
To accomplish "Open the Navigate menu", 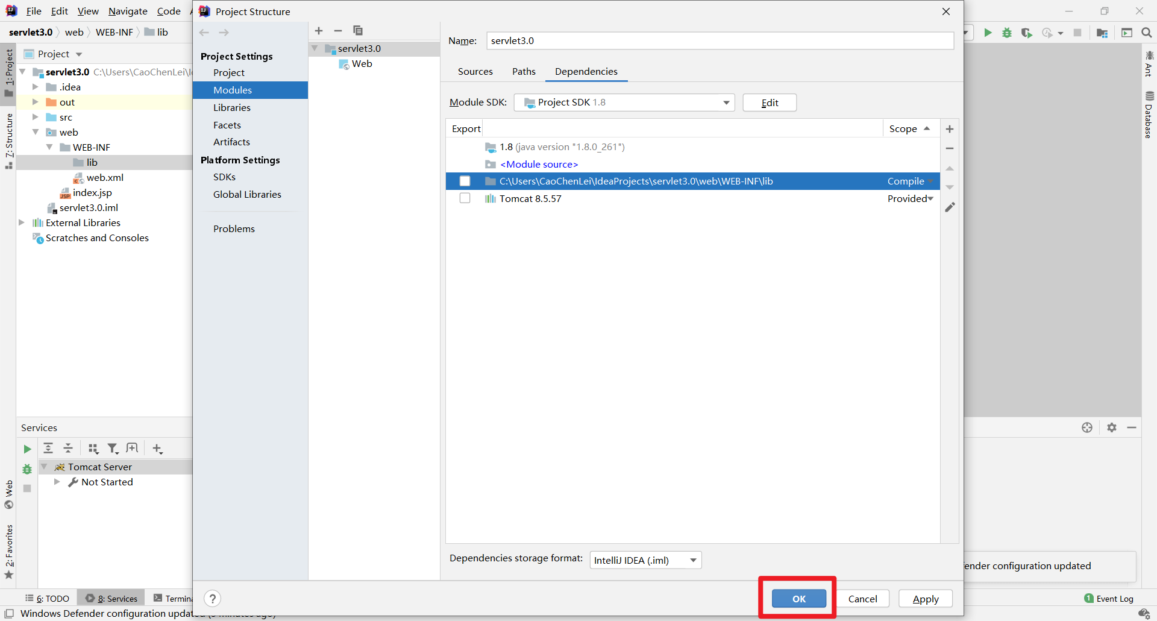I will [x=128, y=11].
